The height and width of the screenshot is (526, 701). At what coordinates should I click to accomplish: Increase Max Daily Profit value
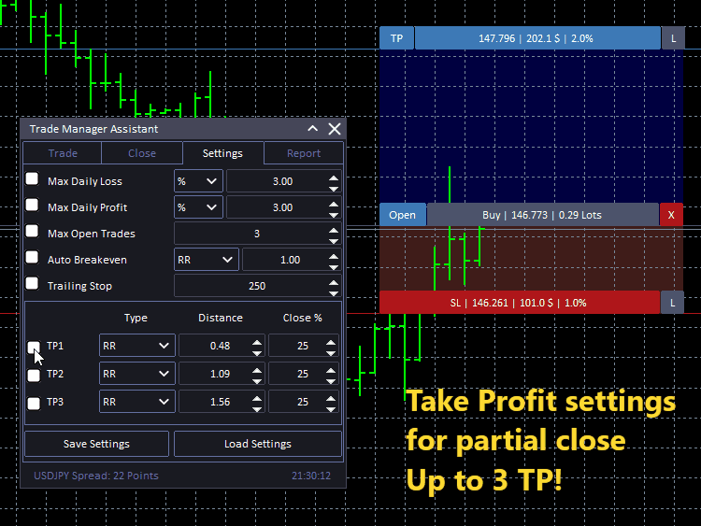(x=334, y=204)
